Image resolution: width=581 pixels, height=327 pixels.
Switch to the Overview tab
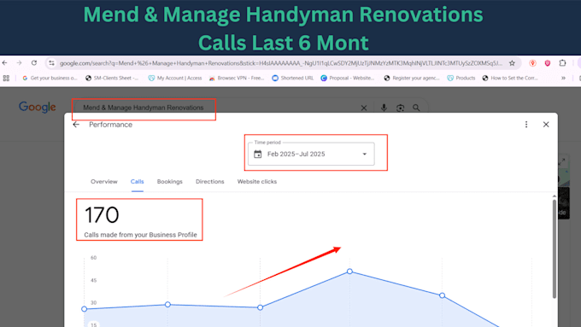coord(104,182)
